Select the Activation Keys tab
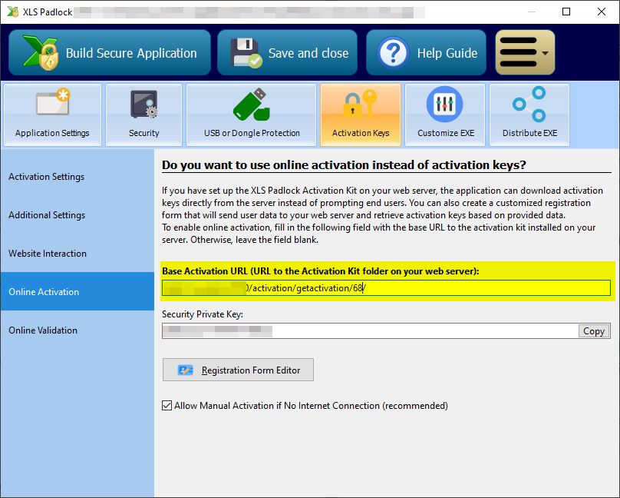 (x=361, y=115)
